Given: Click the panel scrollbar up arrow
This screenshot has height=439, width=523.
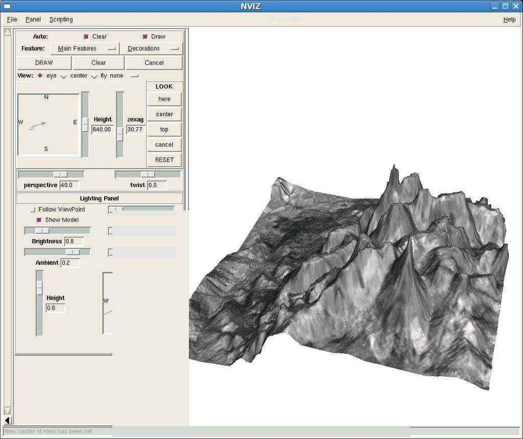Looking at the screenshot, I should pos(8,32).
